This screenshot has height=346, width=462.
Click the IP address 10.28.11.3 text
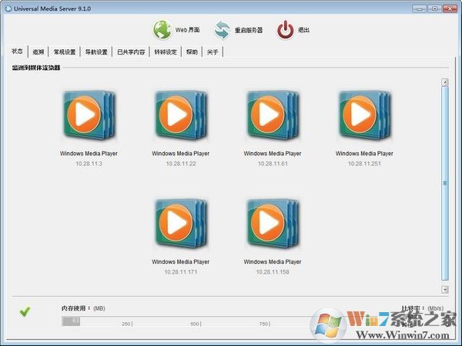[89, 164]
